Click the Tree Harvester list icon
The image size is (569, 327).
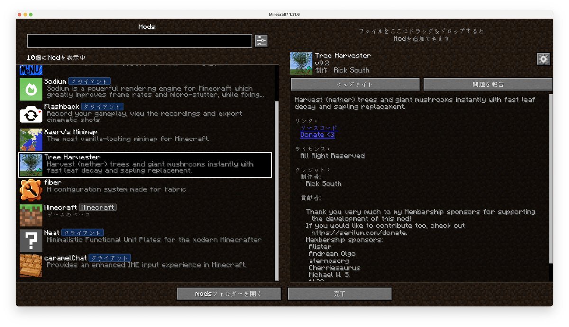[x=31, y=165]
